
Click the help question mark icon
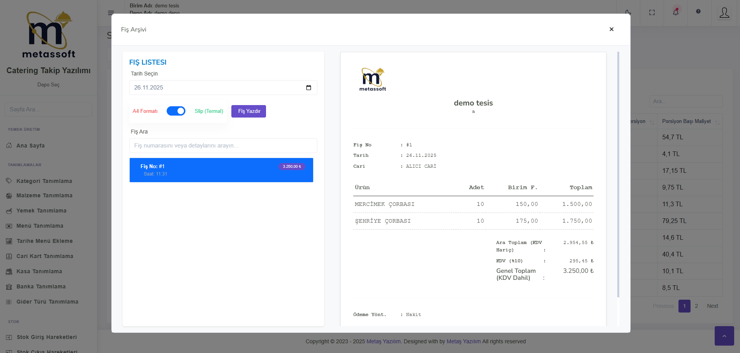point(698,11)
